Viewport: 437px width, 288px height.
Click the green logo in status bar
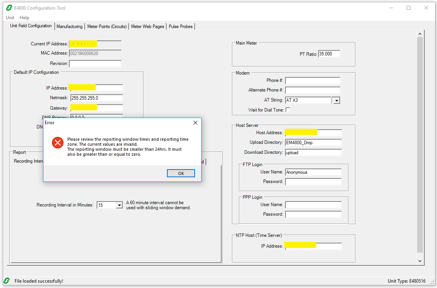point(7,280)
